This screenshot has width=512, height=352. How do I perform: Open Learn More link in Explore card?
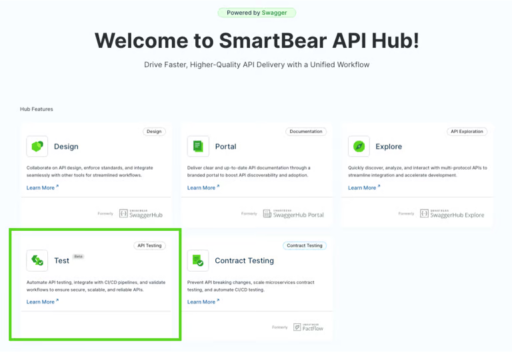coord(364,188)
